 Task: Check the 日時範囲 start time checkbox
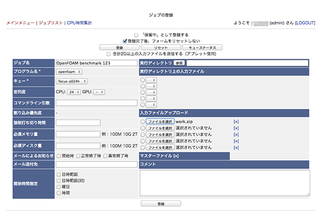coord(59,175)
